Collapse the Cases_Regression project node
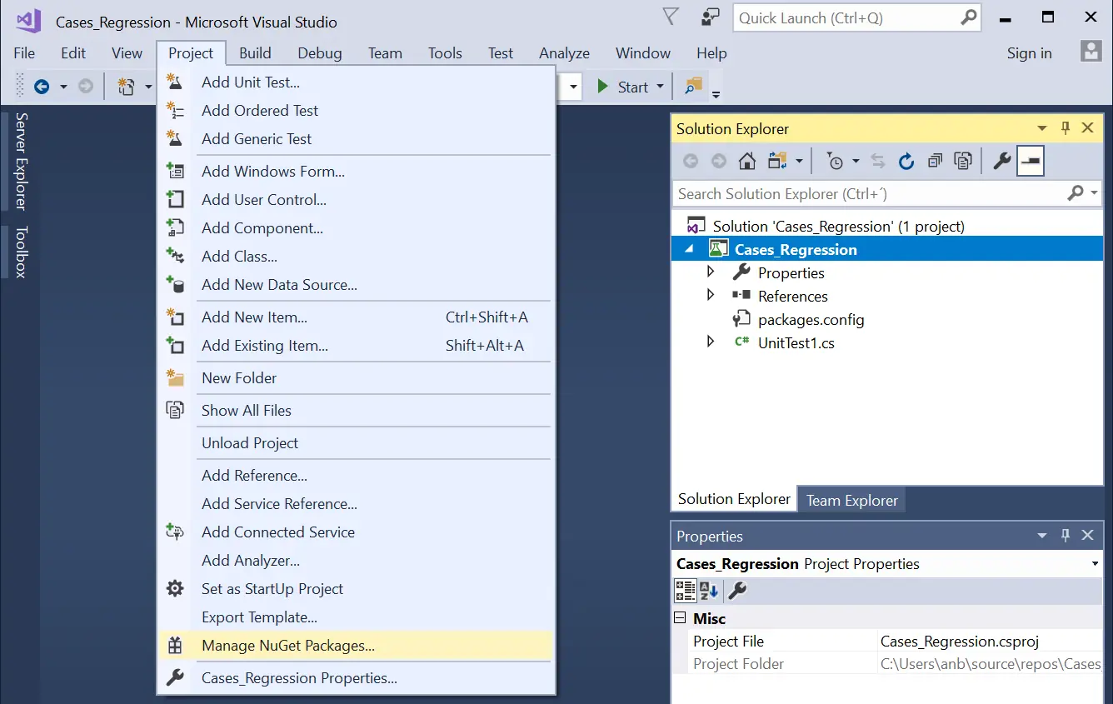Viewport: 1113px width, 704px height. (x=688, y=248)
